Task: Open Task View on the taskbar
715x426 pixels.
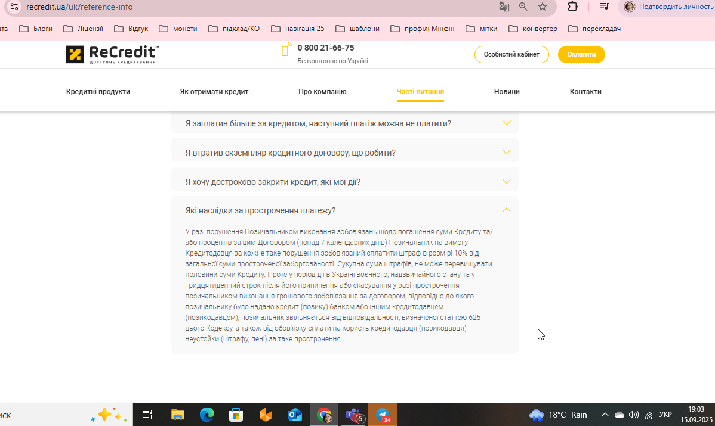Action: [147, 415]
